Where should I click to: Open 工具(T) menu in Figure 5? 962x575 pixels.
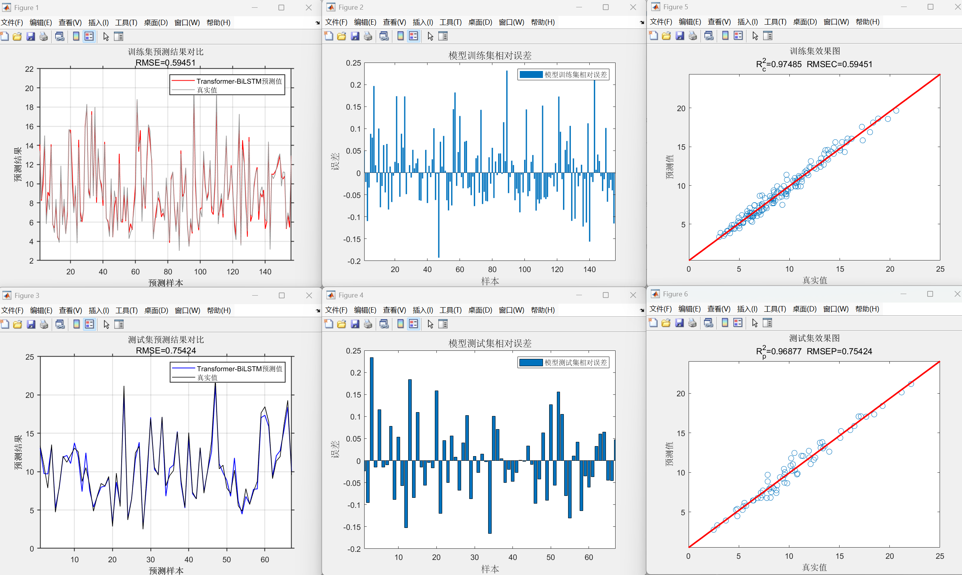click(x=775, y=22)
